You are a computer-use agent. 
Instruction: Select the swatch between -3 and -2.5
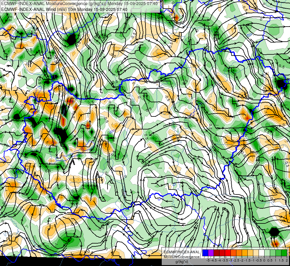233,253
